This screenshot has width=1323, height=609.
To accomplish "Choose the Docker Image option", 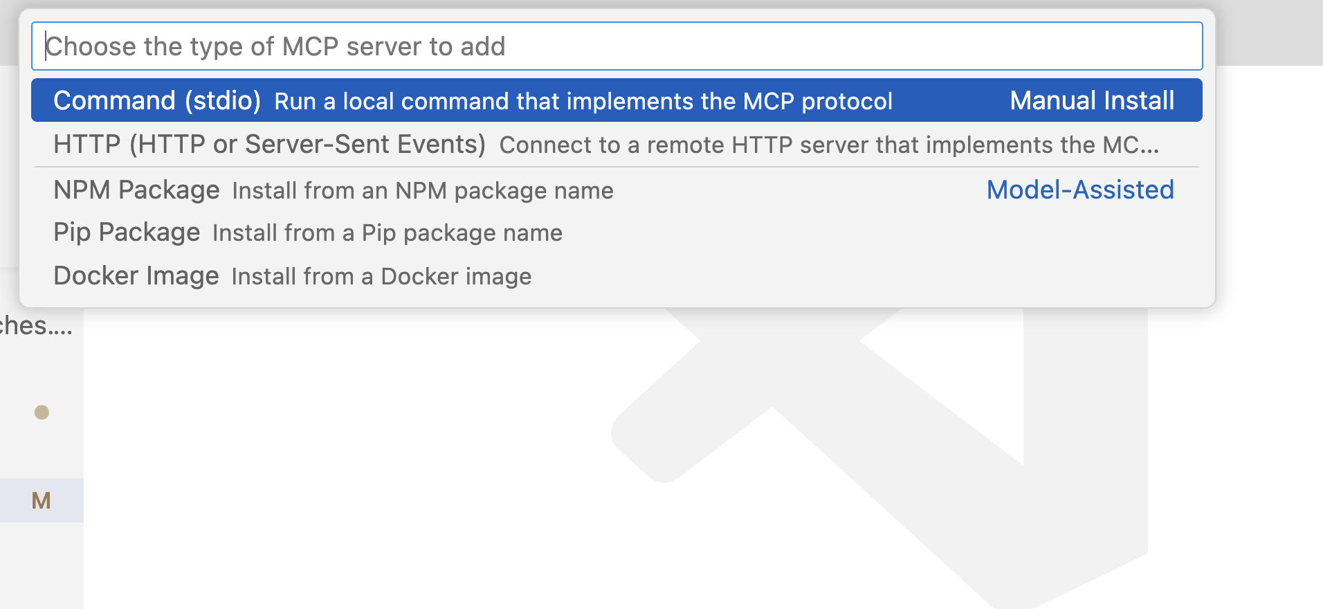I will 136,276.
